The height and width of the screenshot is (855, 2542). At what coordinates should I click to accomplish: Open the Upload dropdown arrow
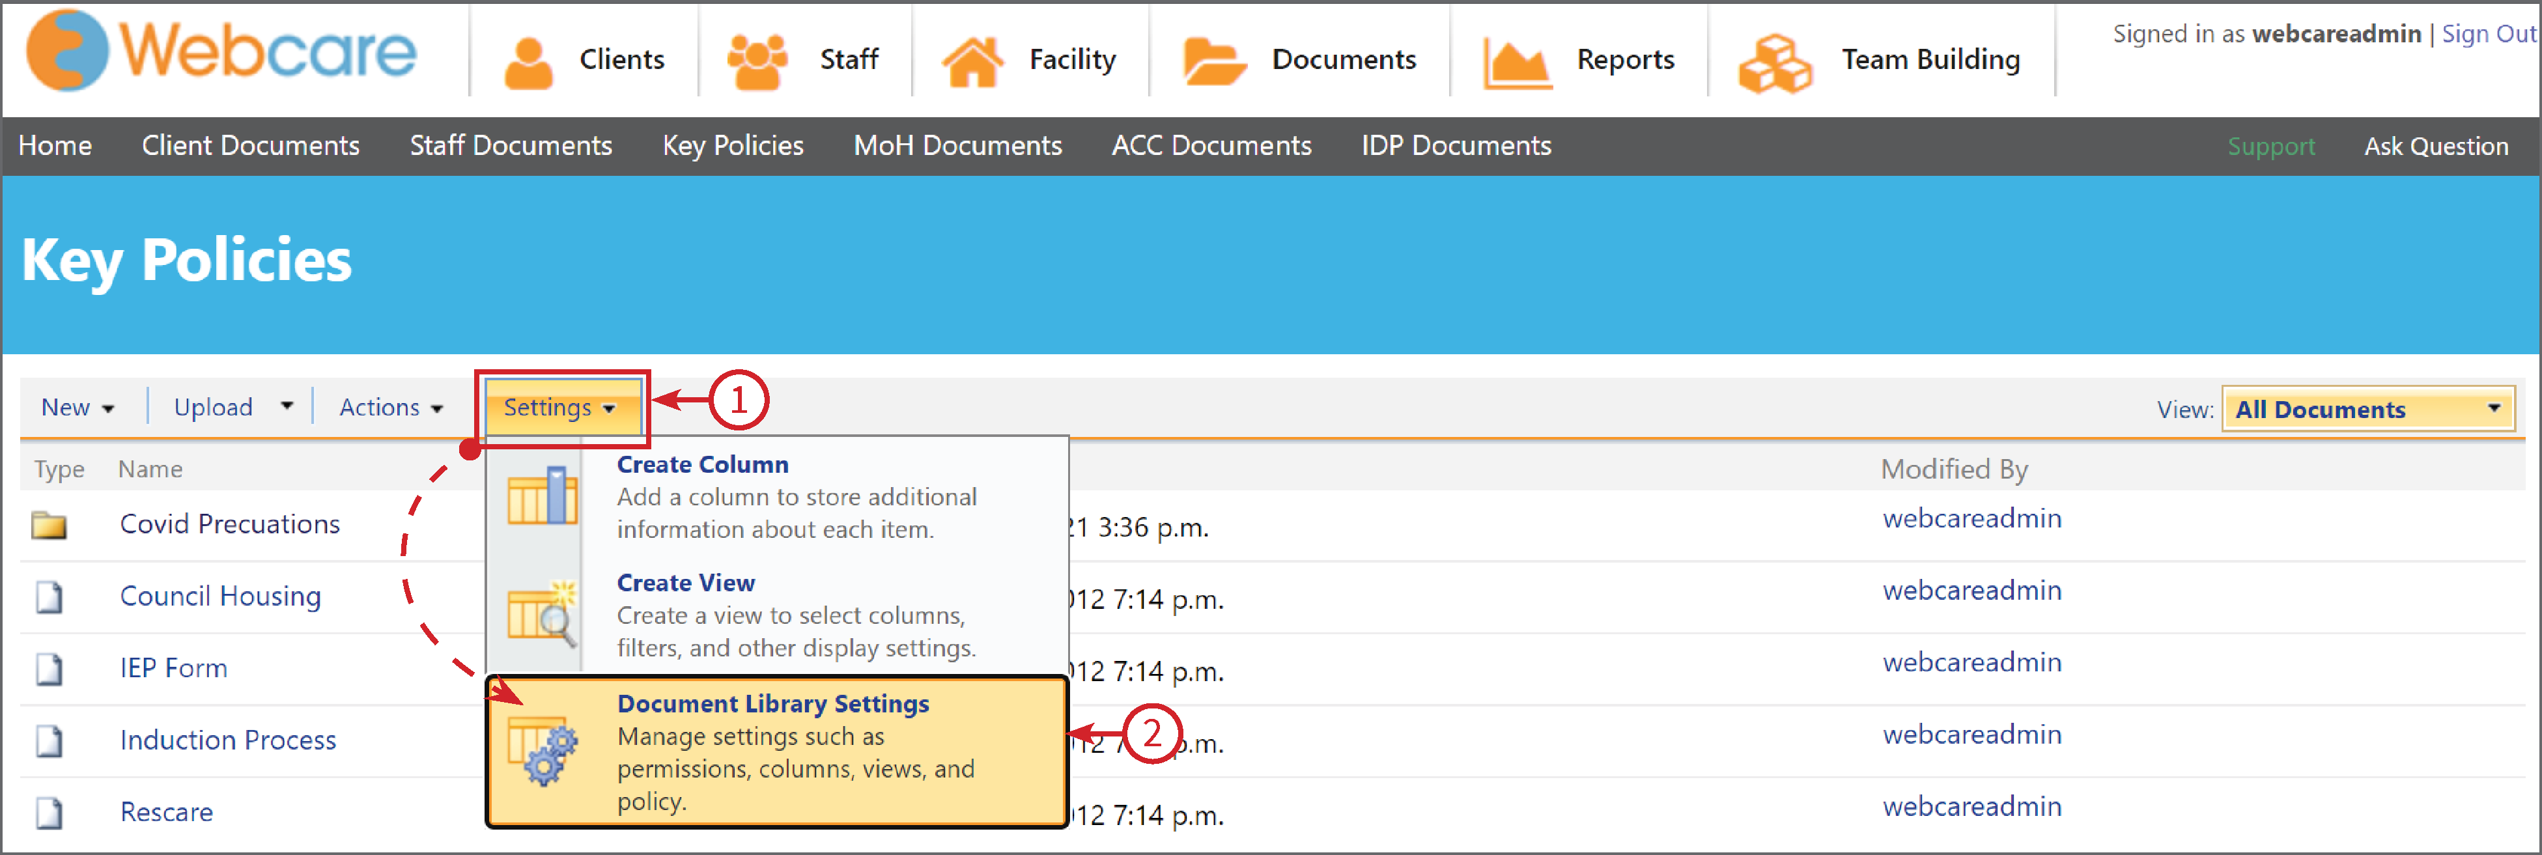click(x=286, y=406)
